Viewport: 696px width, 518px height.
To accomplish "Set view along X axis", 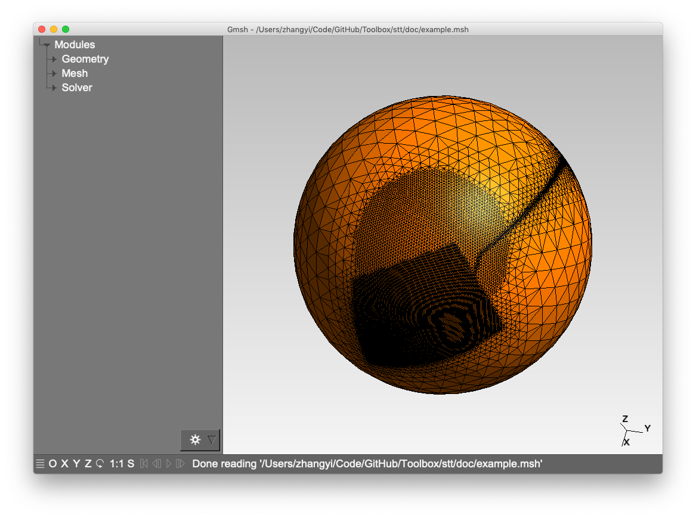I will [x=64, y=464].
